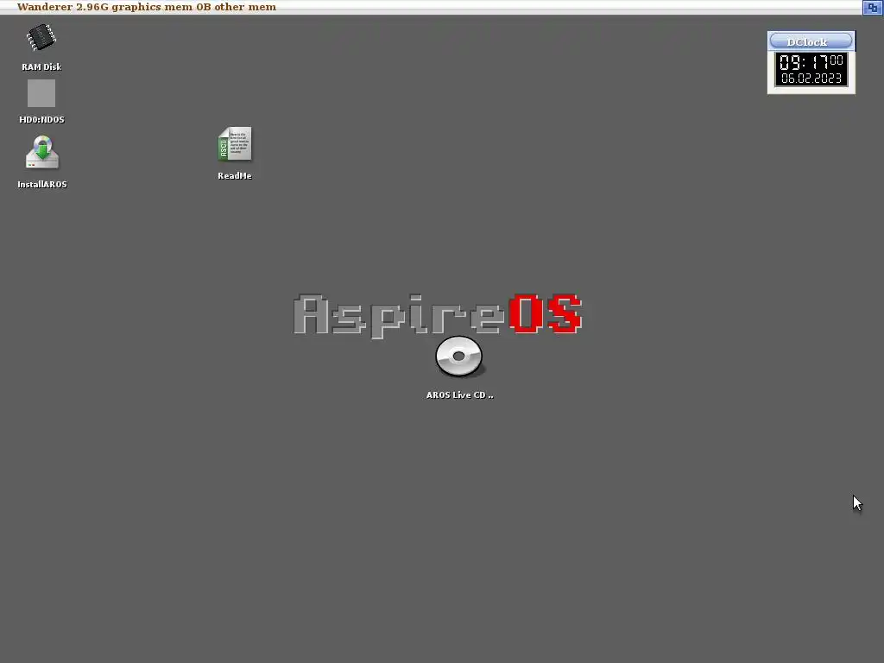Click the AROS Live CD .. label
Screen dimensions: 884x663
pyautogui.click(x=459, y=395)
